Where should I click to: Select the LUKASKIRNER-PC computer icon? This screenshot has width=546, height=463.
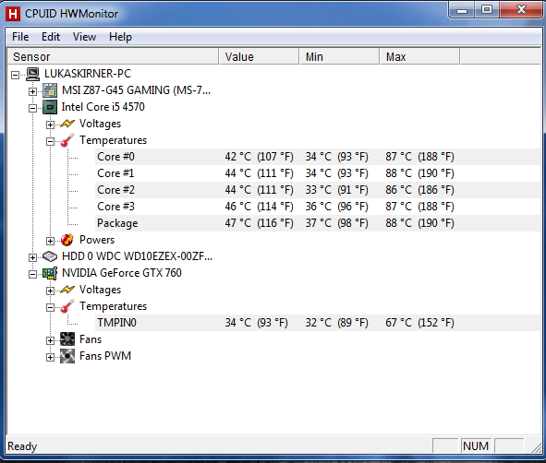coord(33,74)
